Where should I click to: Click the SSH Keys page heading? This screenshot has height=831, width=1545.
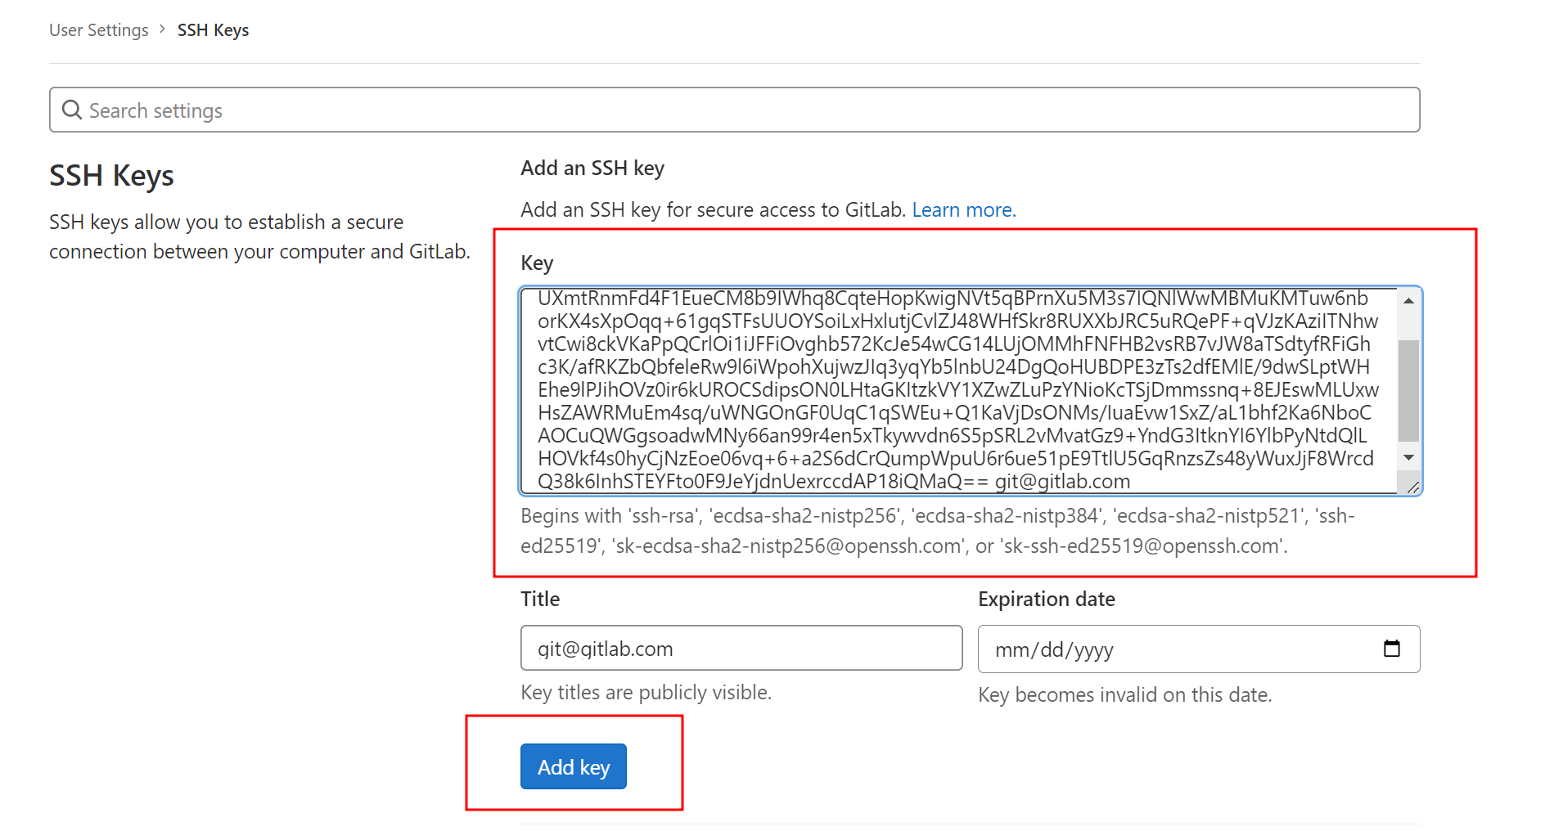click(111, 176)
